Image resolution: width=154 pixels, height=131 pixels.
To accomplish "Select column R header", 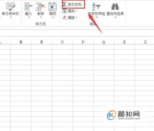I will tap(124, 42).
